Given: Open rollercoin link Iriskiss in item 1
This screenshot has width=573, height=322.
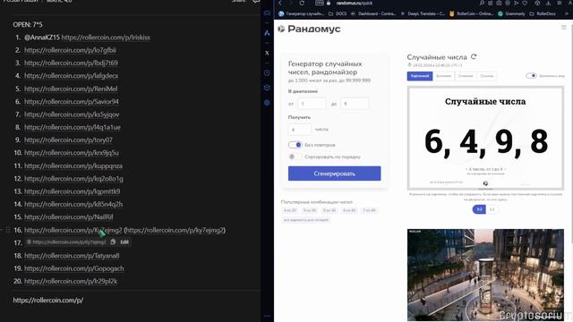Looking at the screenshot, I should (106, 38).
